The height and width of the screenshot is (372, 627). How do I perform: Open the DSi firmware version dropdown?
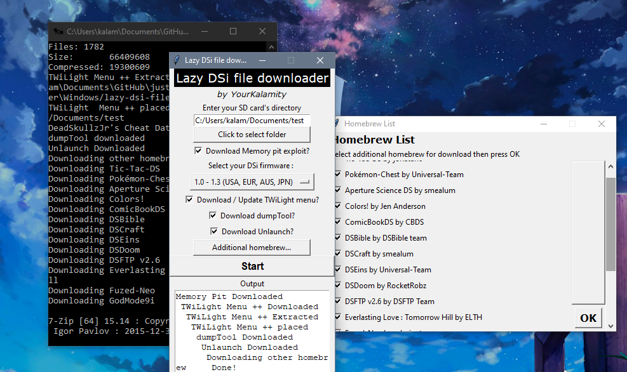coord(252,182)
